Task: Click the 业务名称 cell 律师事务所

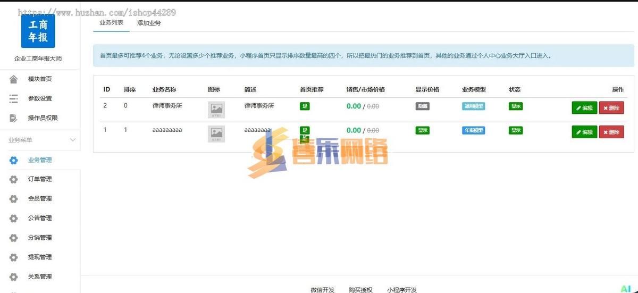Action: [167, 106]
